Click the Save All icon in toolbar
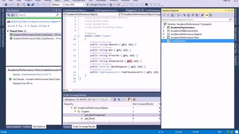Viewport: 239px width, 134px height. click(x=32, y=5)
